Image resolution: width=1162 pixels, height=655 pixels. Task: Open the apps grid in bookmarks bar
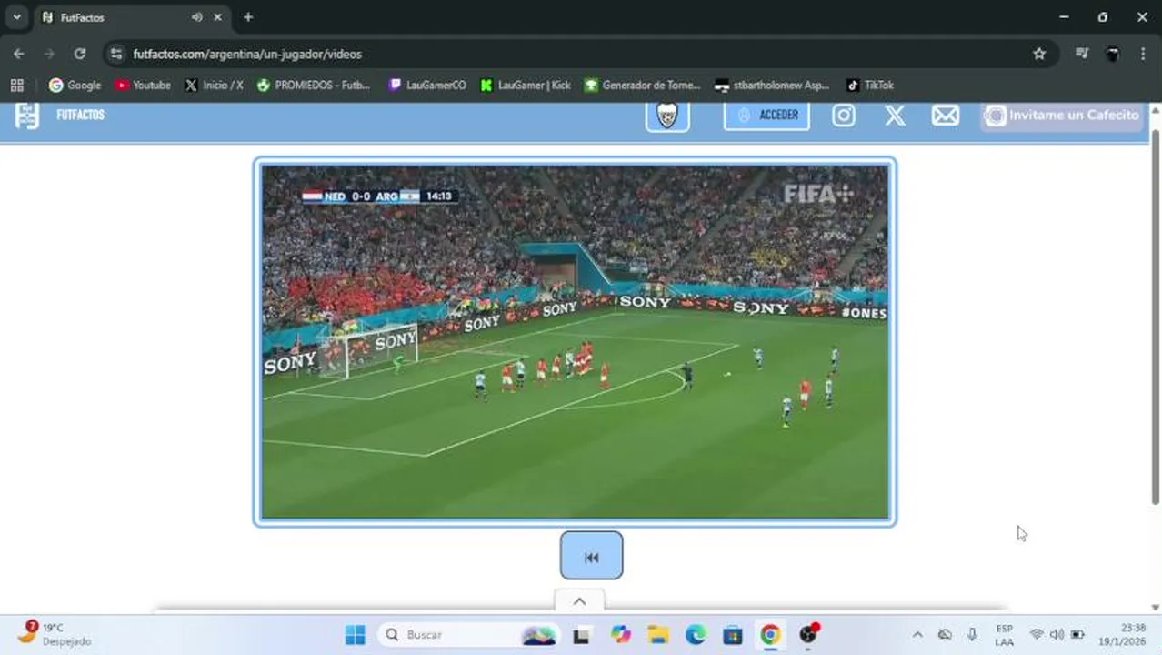16,85
